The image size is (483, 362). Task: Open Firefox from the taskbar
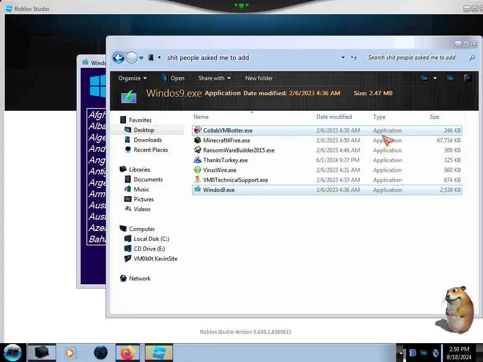tap(128, 353)
